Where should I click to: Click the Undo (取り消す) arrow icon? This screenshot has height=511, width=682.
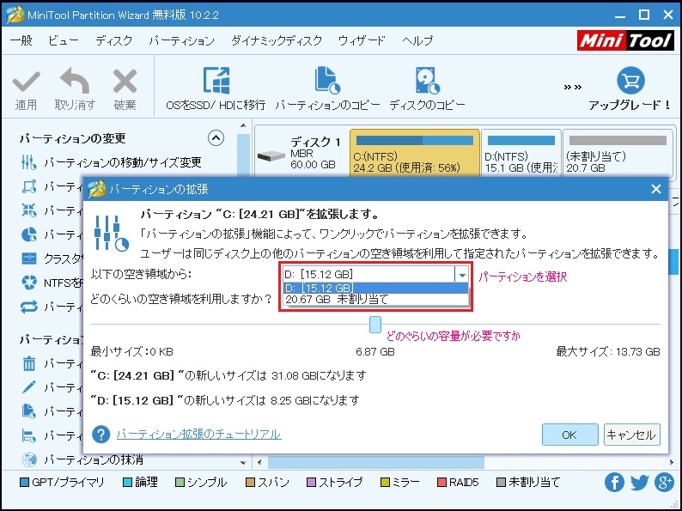75,83
